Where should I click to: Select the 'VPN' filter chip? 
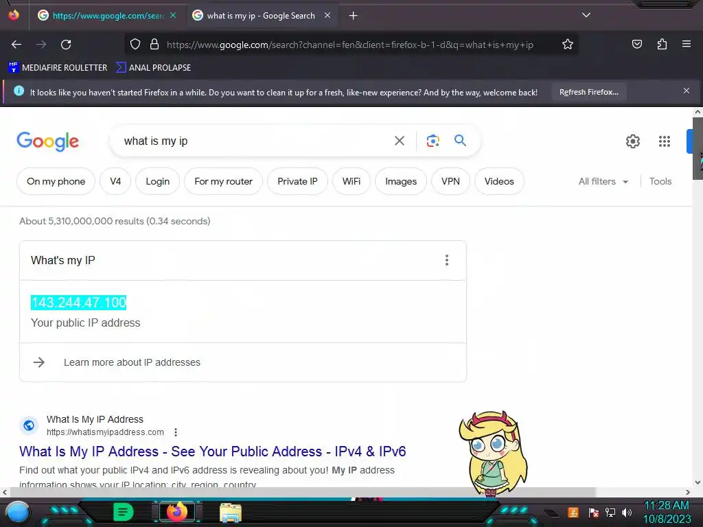[450, 181]
